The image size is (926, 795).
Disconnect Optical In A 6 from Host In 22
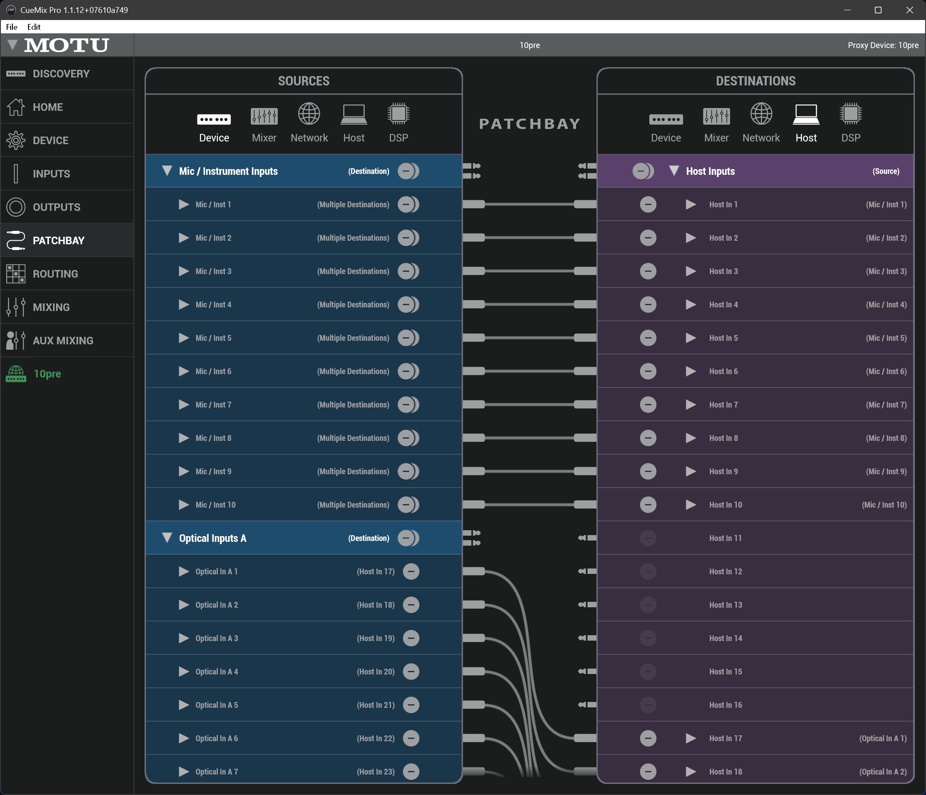click(411, 738)
